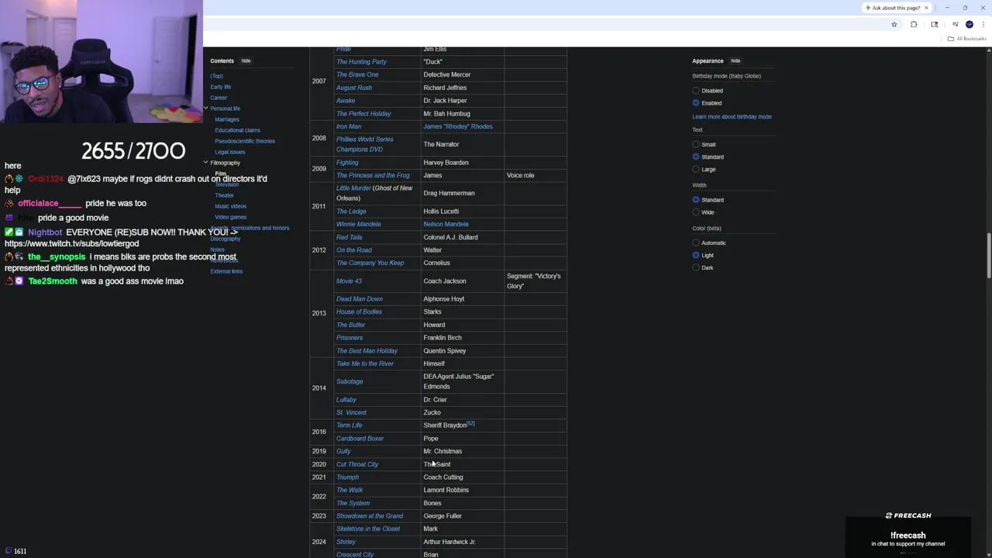Go to Early life section

point(220,87)
